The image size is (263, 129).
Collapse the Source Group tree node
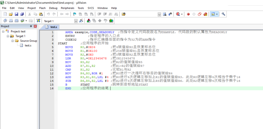pos(12,41)
